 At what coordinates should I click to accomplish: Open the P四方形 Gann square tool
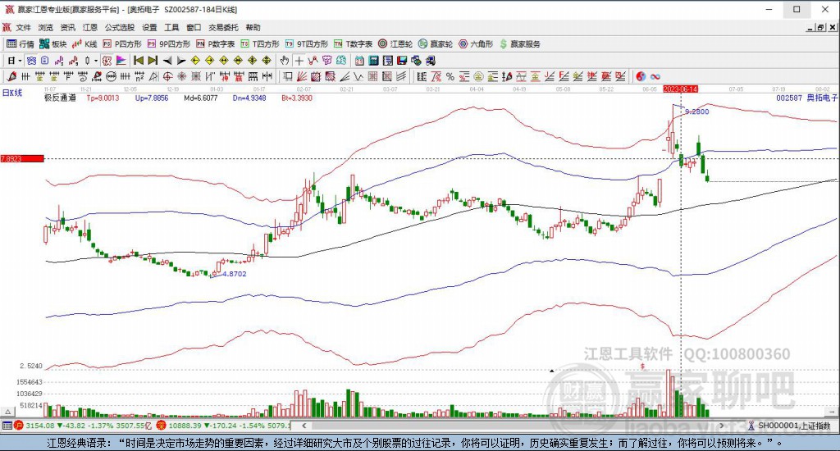[122, 44]
